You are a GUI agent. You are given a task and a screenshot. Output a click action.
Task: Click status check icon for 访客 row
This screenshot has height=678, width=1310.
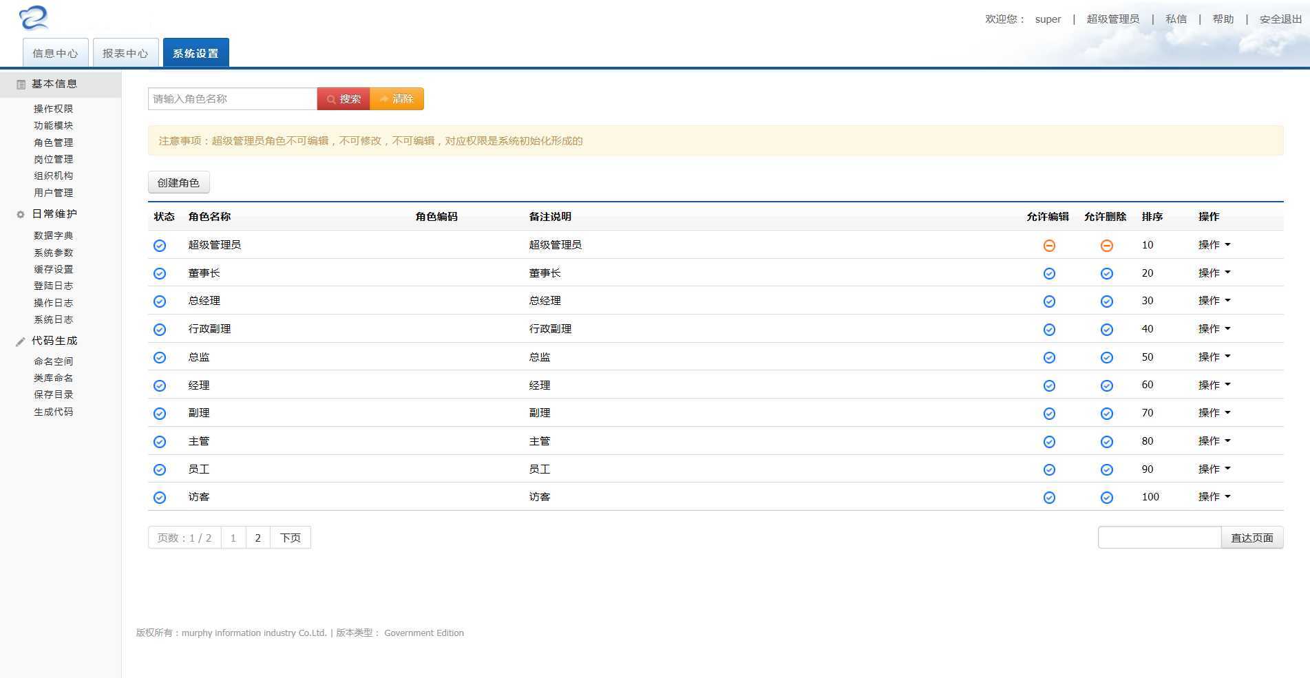coord(160,498)
